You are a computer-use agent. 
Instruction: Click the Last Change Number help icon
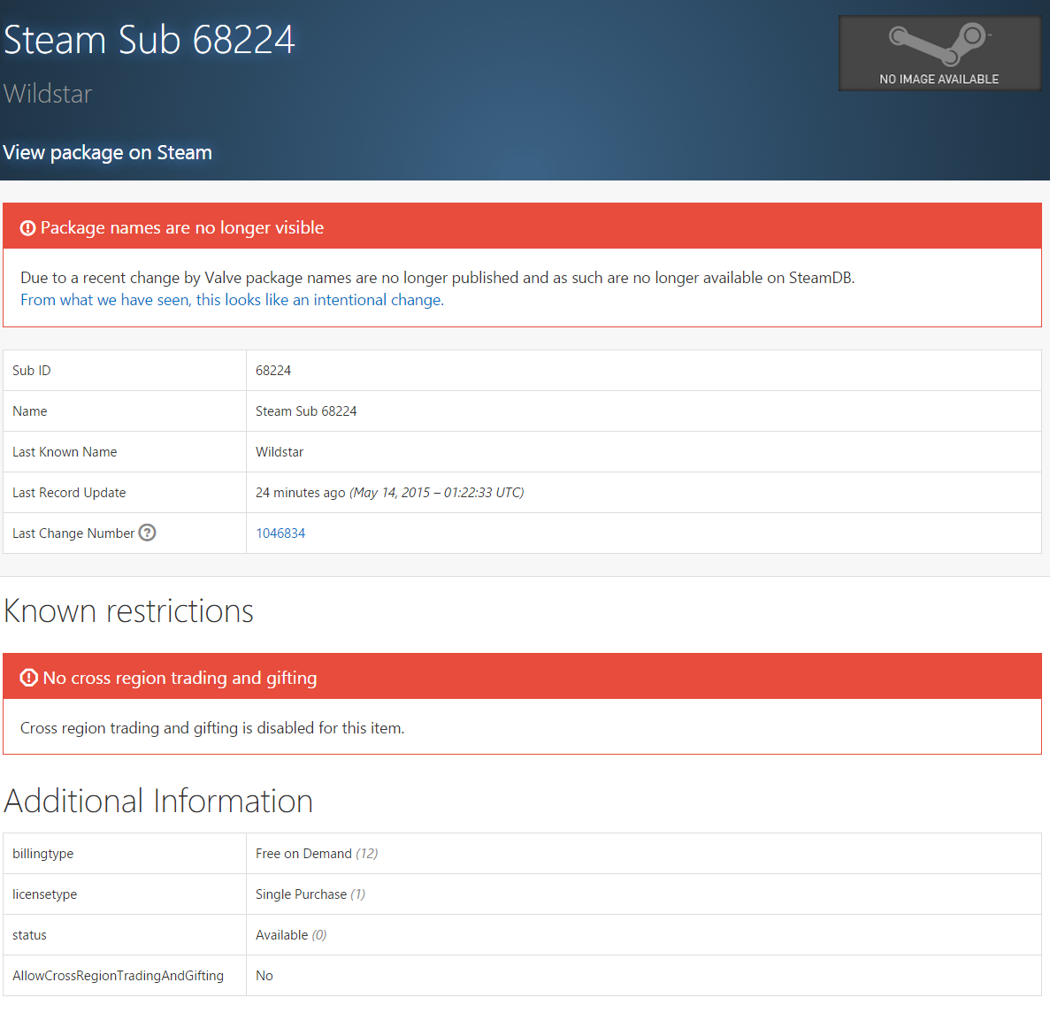(x=148, y=533)
